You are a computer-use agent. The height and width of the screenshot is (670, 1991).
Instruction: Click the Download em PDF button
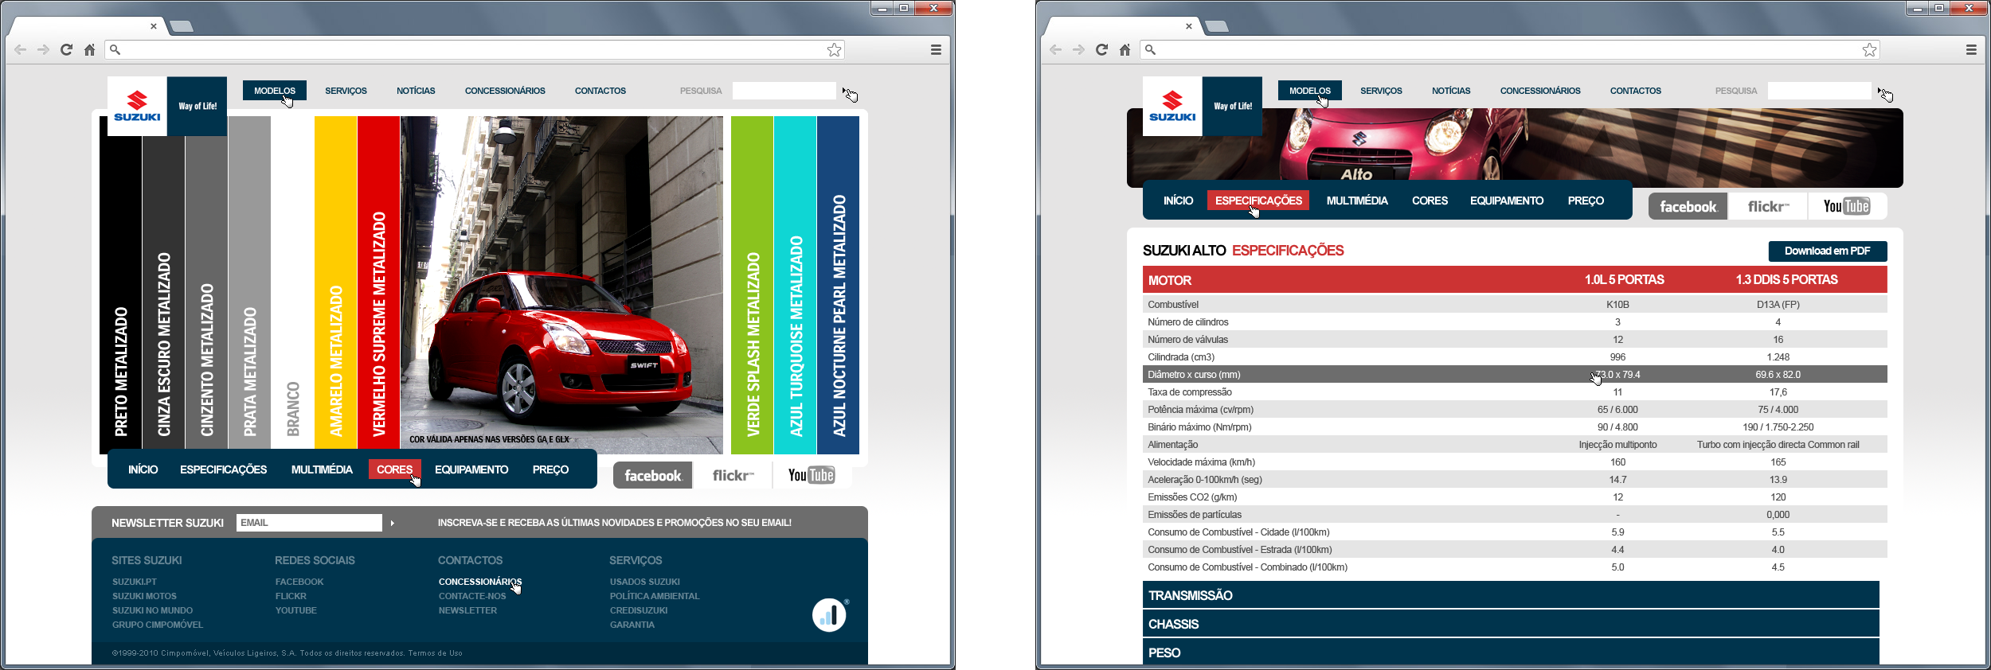coord(1827,251)
